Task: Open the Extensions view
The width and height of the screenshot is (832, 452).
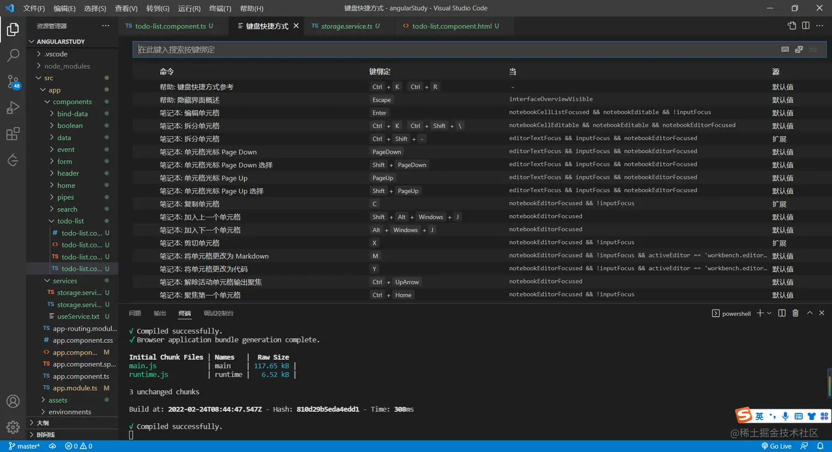Action: 13,134
